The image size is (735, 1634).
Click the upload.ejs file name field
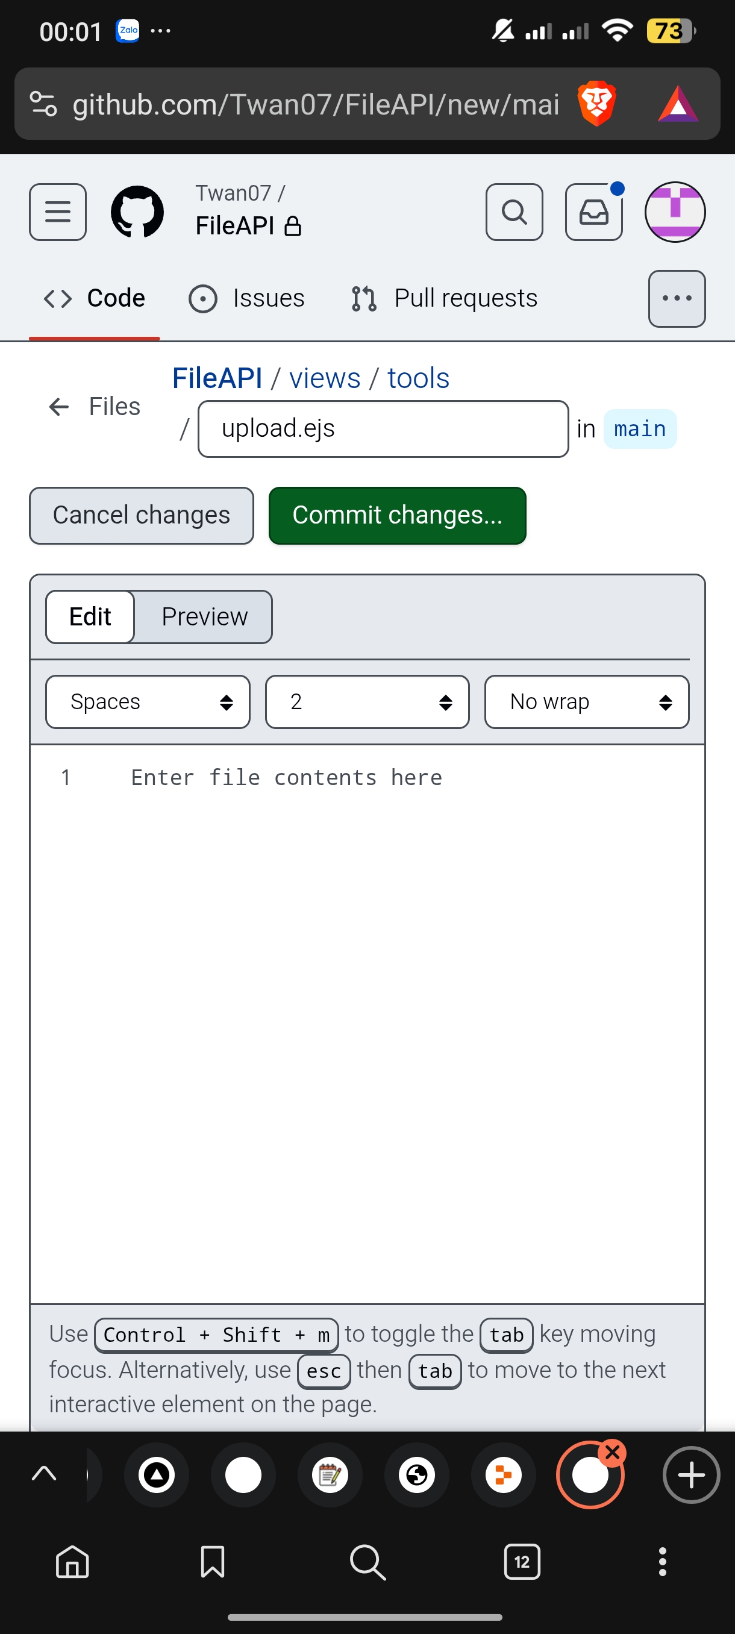(x=383, y=429)
